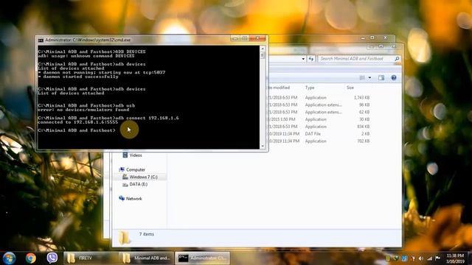Open Explorer Help icon
This screenshot has height=265, width=472.
[393, 78]
